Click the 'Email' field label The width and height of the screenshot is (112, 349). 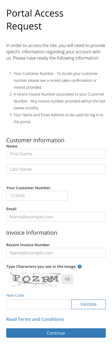[x=11, y=209]
